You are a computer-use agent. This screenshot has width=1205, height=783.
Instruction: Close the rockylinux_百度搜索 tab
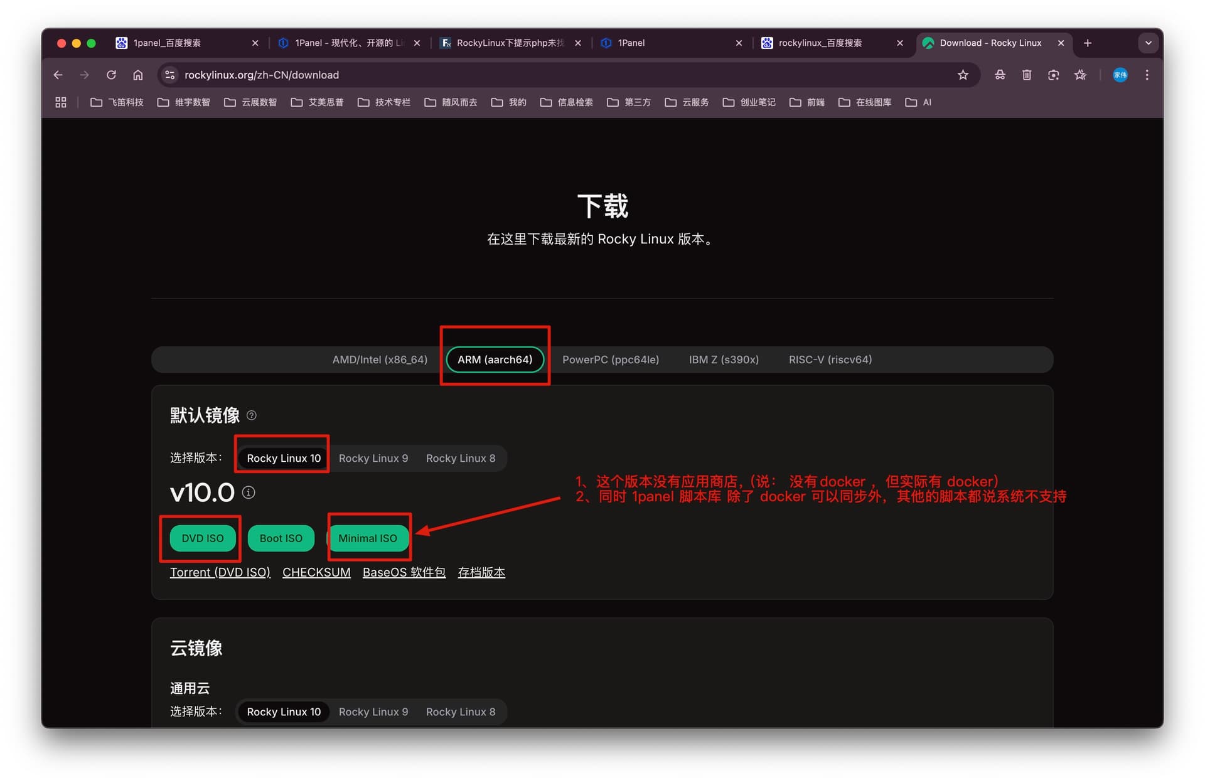tap(900, 43)
